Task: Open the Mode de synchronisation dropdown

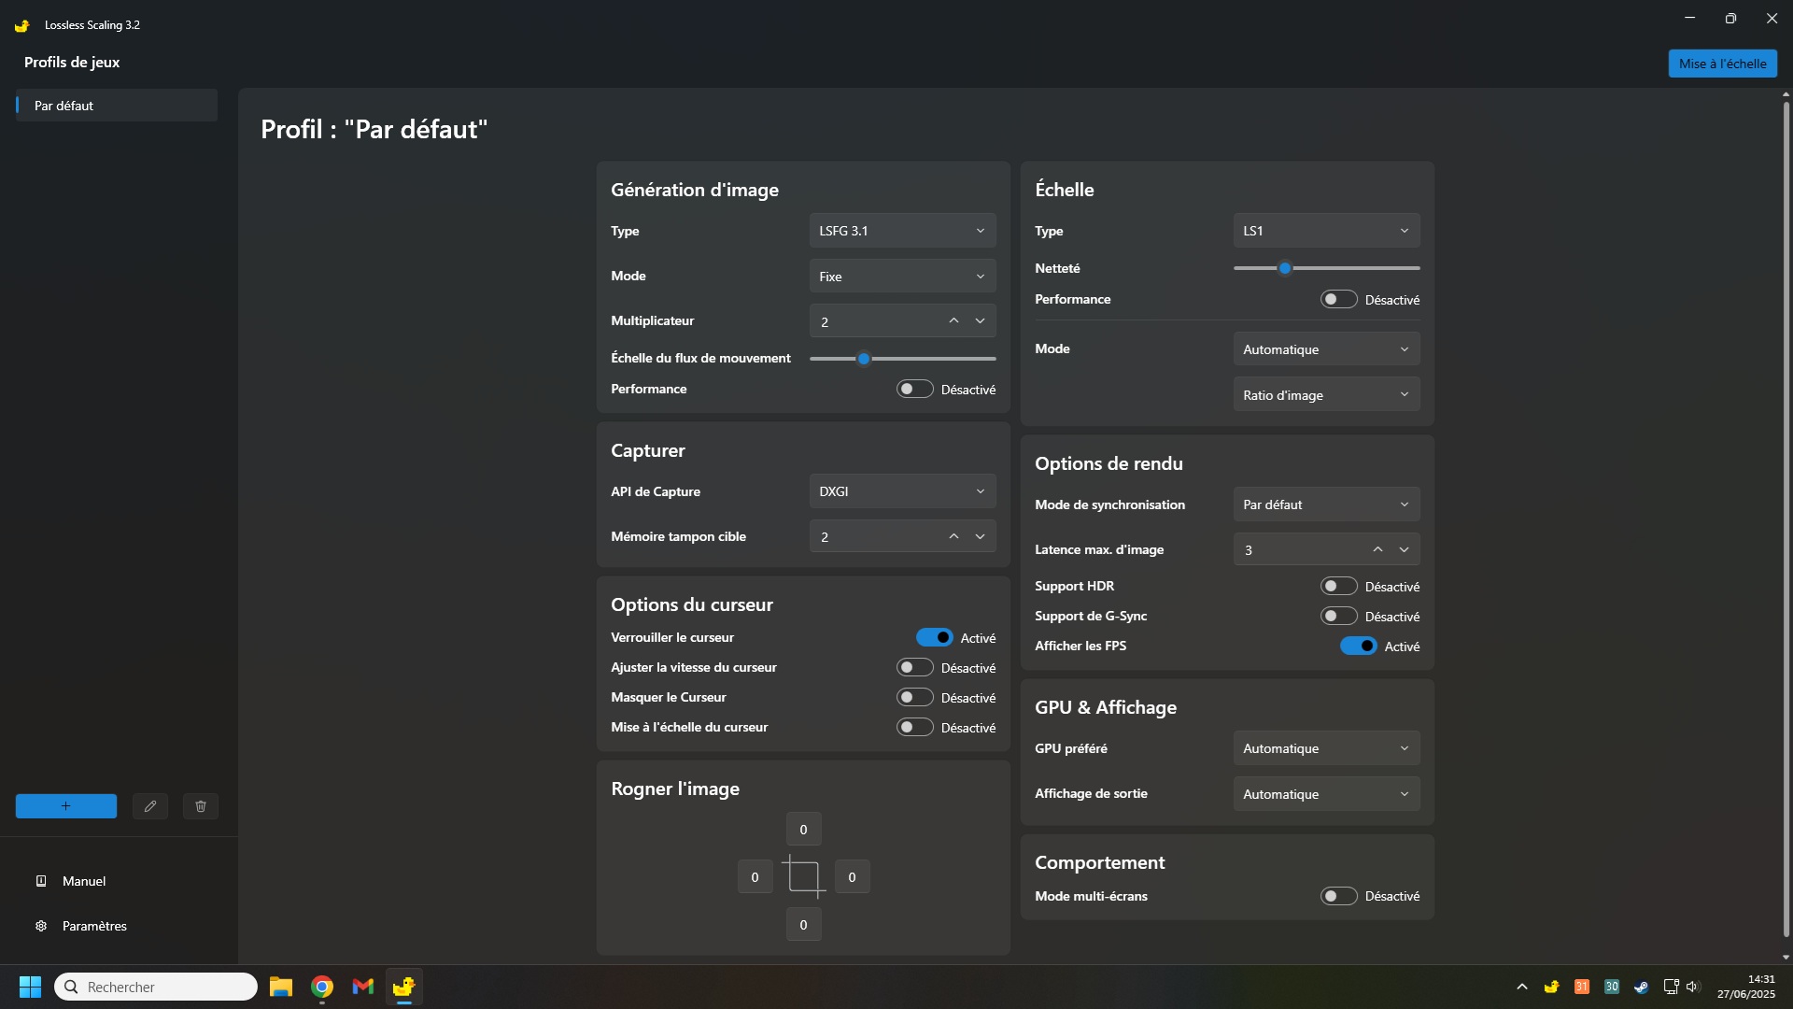Action: tap(1326, 504)
